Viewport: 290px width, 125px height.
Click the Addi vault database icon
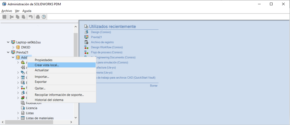point(18,57)
